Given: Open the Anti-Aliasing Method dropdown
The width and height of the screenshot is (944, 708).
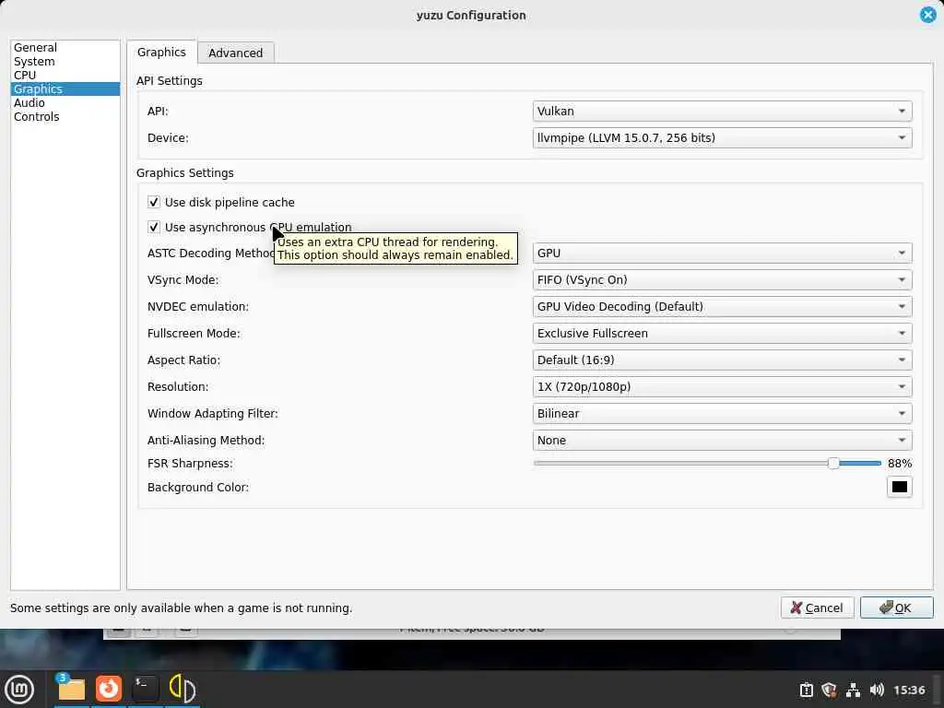Looking at the screenshot, I should click(722, 440).
